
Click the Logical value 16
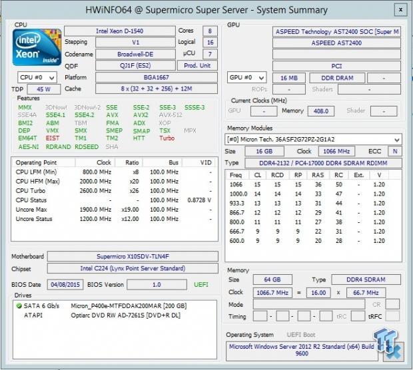(210, 43)
